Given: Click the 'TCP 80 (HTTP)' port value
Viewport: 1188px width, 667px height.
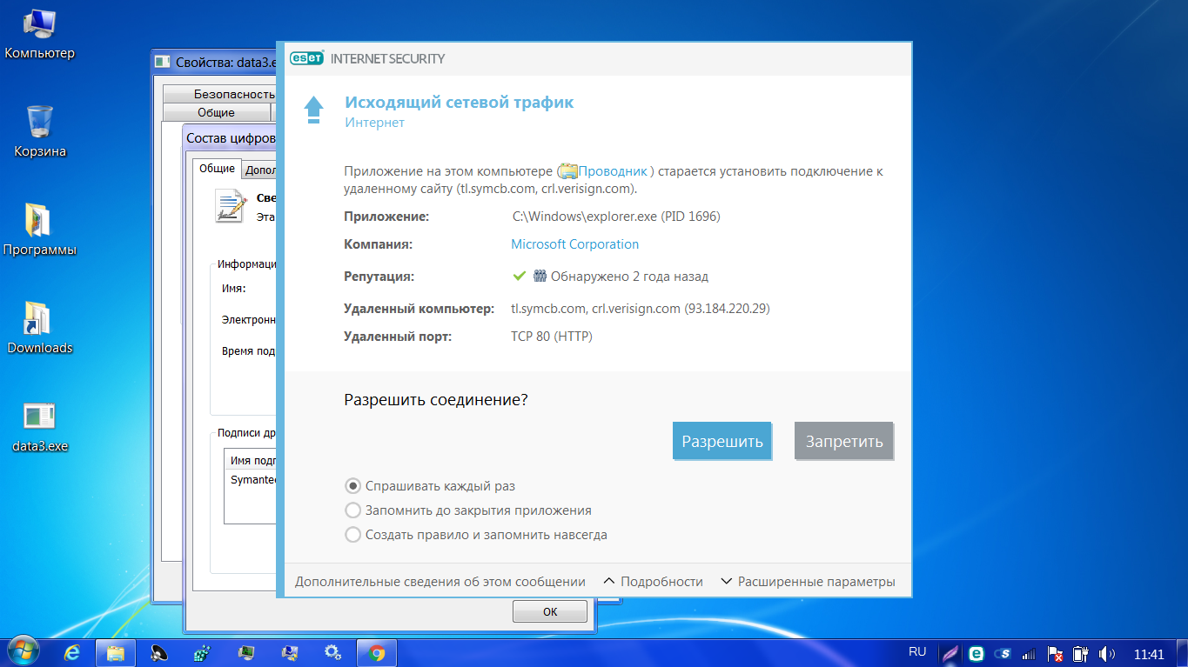Looking at the screenshot, I should tap(552, 336).
